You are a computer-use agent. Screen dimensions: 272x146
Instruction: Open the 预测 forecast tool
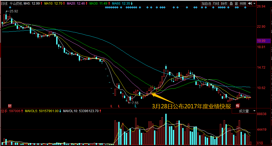coord(243,3)
